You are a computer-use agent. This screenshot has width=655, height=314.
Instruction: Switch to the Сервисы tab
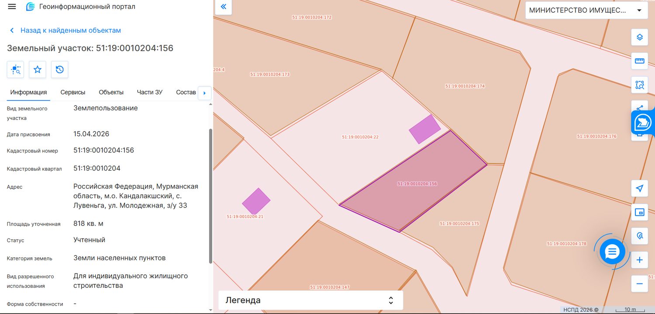[x=73, y=92]
